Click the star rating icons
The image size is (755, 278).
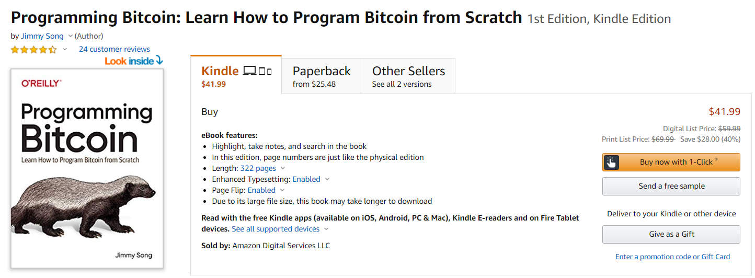33,50
